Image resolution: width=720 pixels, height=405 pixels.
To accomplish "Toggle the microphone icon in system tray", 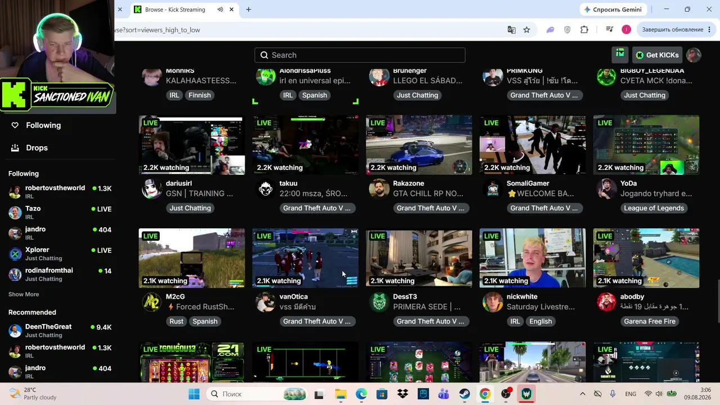I will click(x=613, y=394).
